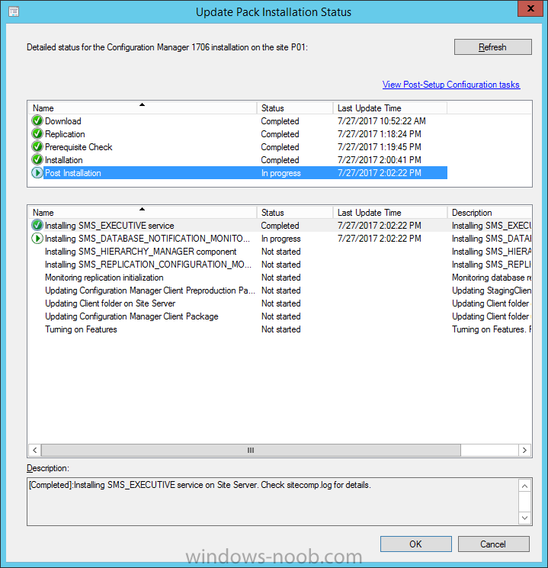Select Updating Client folder on Site Server row
This screenshot has width=548, height=568.
coord(280,303)
